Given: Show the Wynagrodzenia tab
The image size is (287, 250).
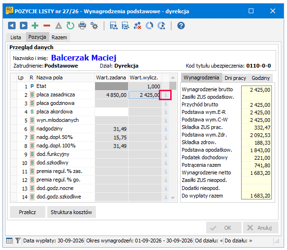Looking at the screenshot, I should click(x=201, y=78).
